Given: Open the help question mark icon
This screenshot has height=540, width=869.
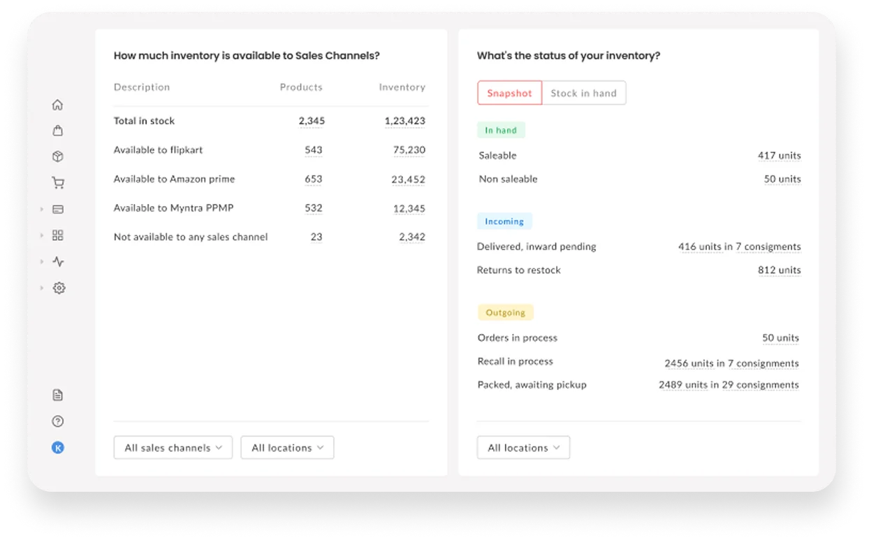Looking at the screenshot, I should 58,421.
